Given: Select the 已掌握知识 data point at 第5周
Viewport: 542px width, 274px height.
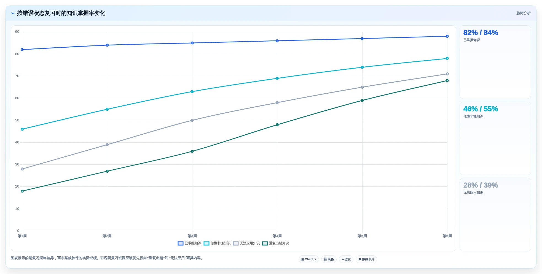Looking at the screenshot, I should (362, 39).
